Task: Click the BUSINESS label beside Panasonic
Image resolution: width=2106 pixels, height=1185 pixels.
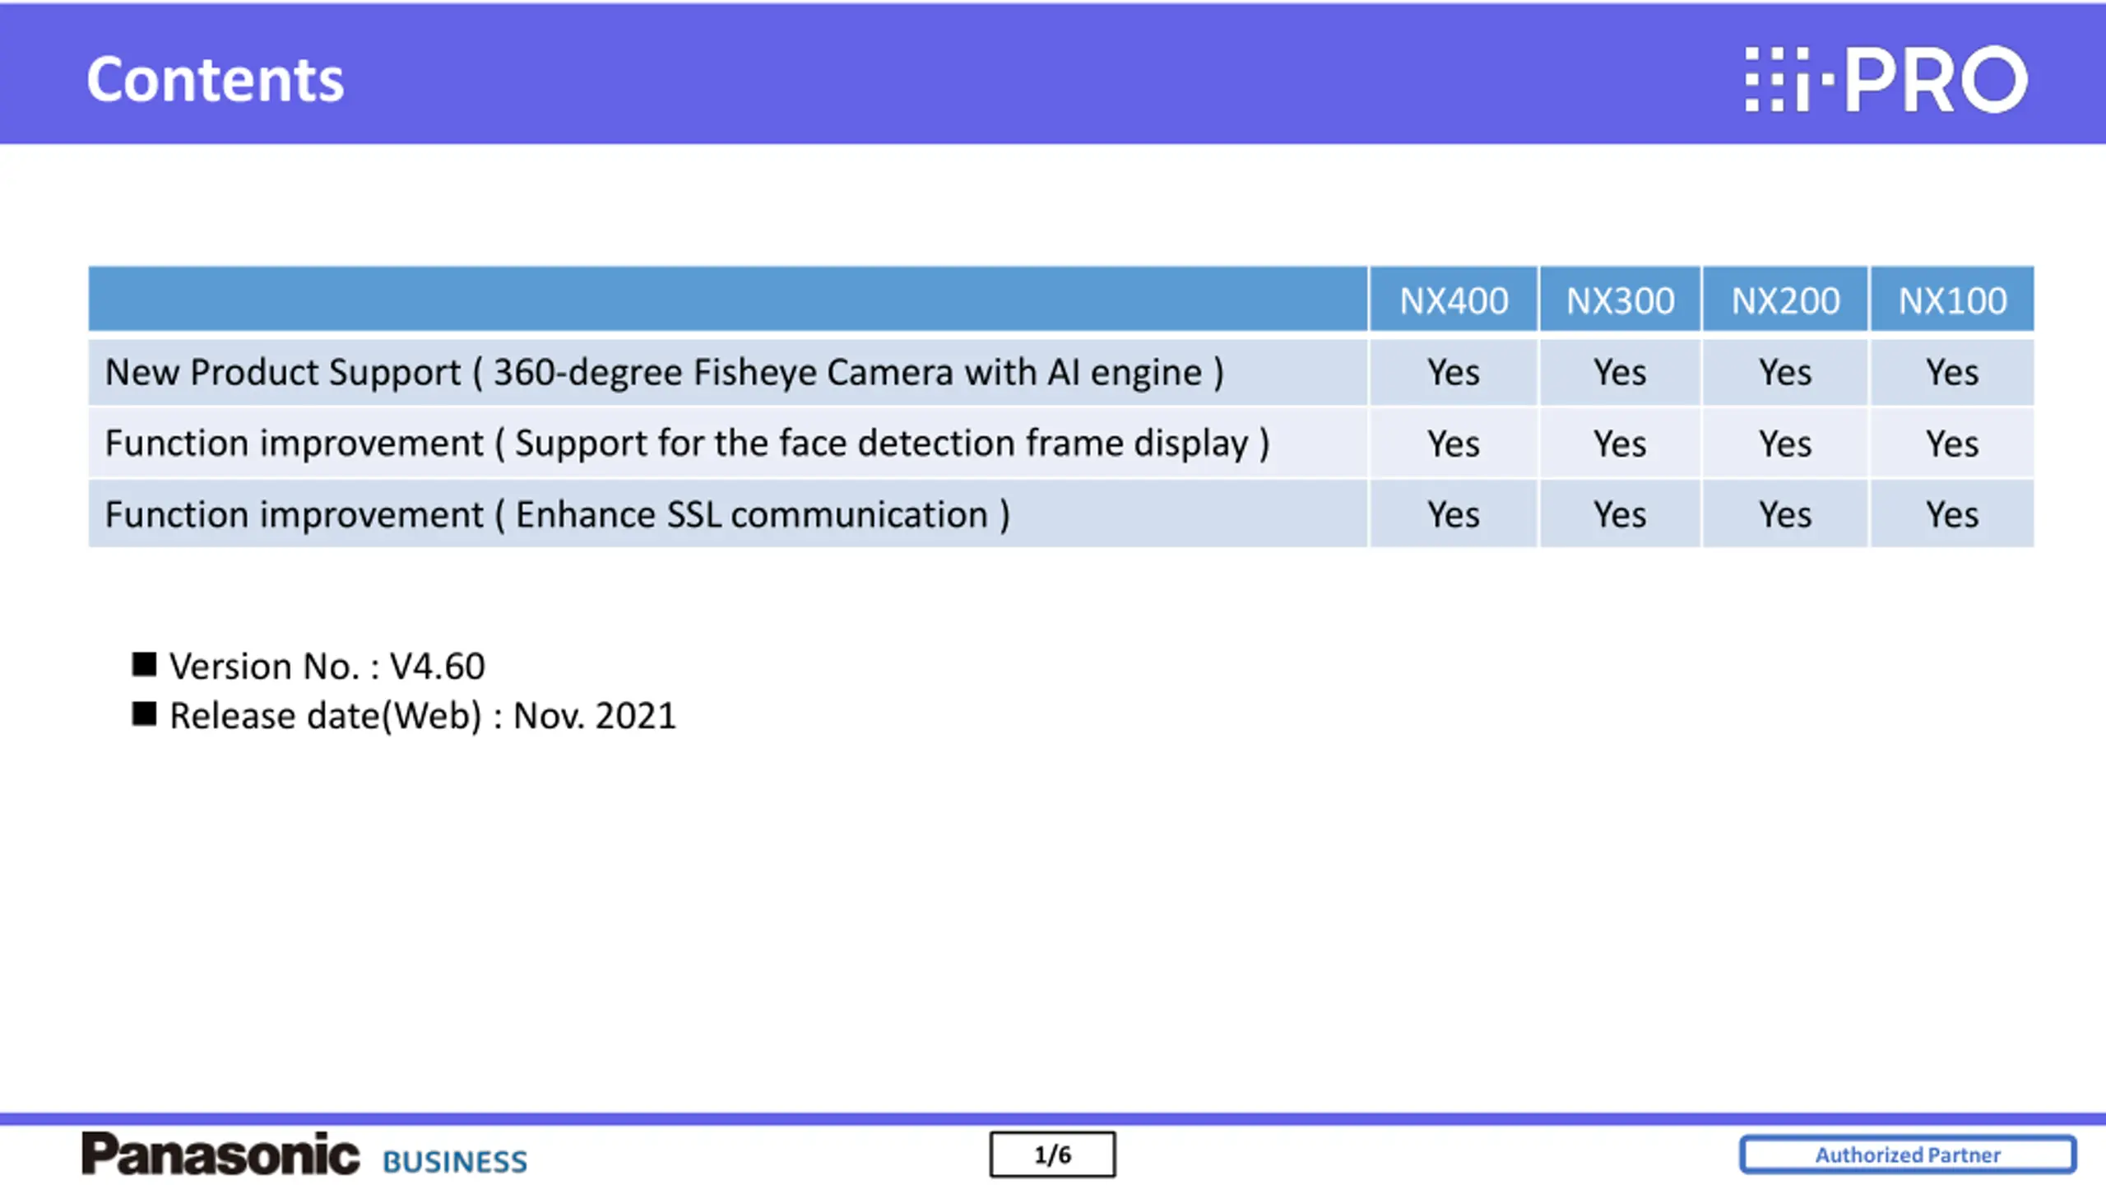Action: coord(455,1161)
